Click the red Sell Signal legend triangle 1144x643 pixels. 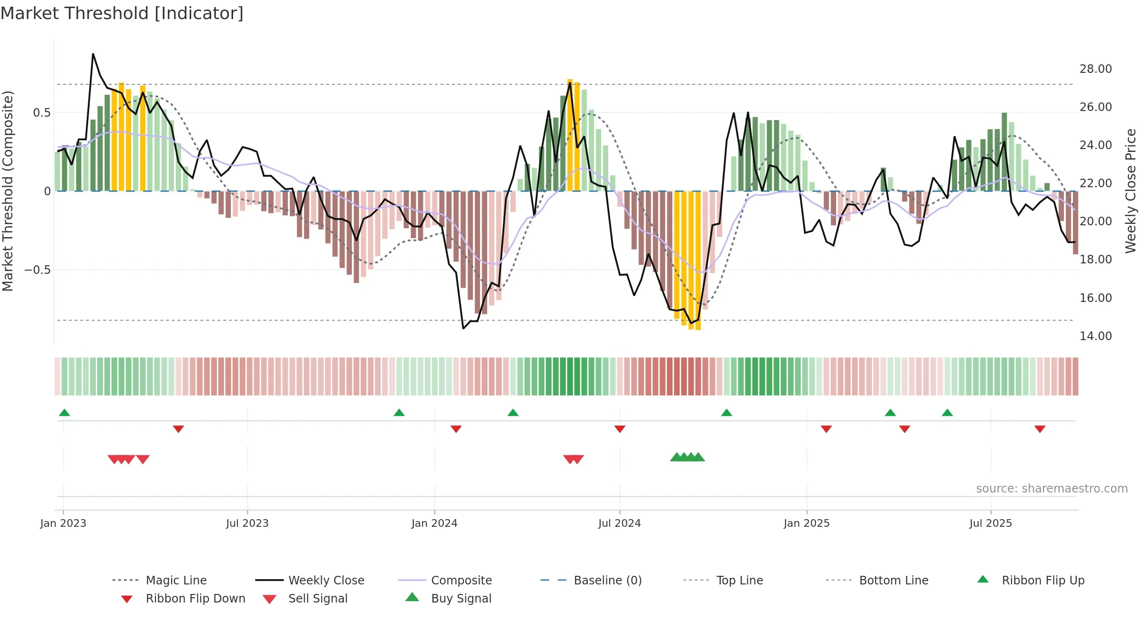pos(269,599)
